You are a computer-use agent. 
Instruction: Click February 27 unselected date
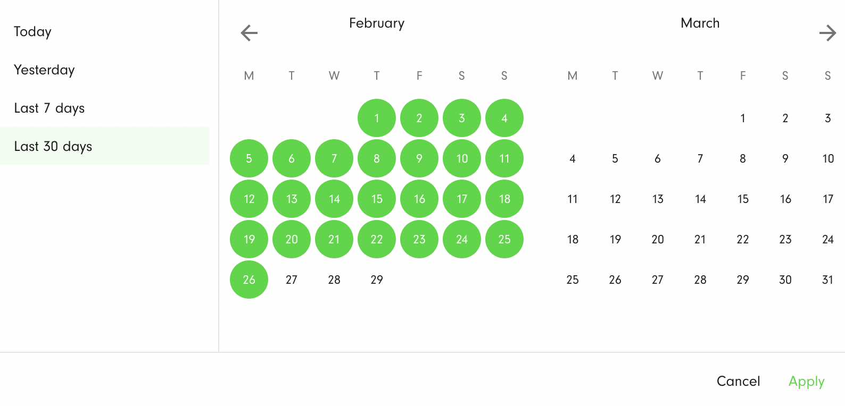coord(292,280)
